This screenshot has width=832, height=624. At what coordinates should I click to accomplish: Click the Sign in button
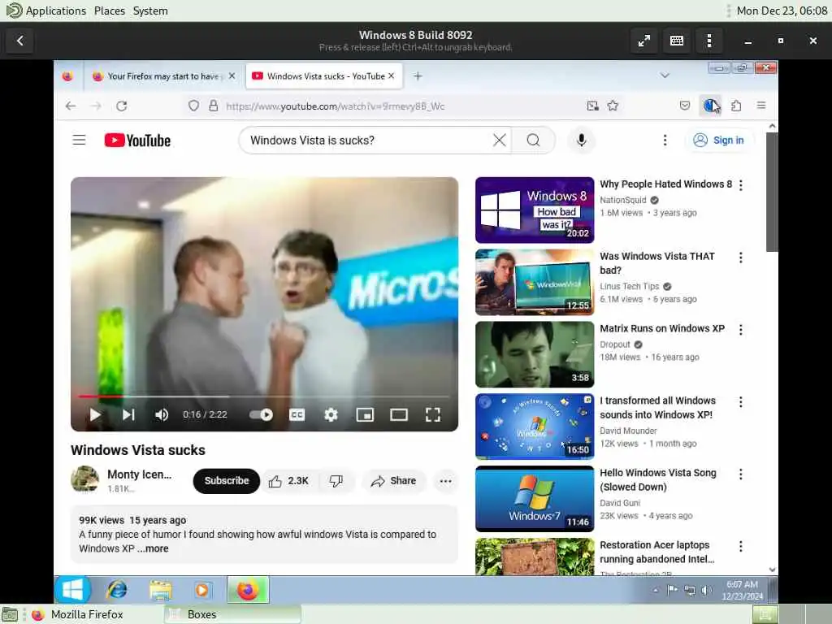pyautogui.click(x=719, y=140)
